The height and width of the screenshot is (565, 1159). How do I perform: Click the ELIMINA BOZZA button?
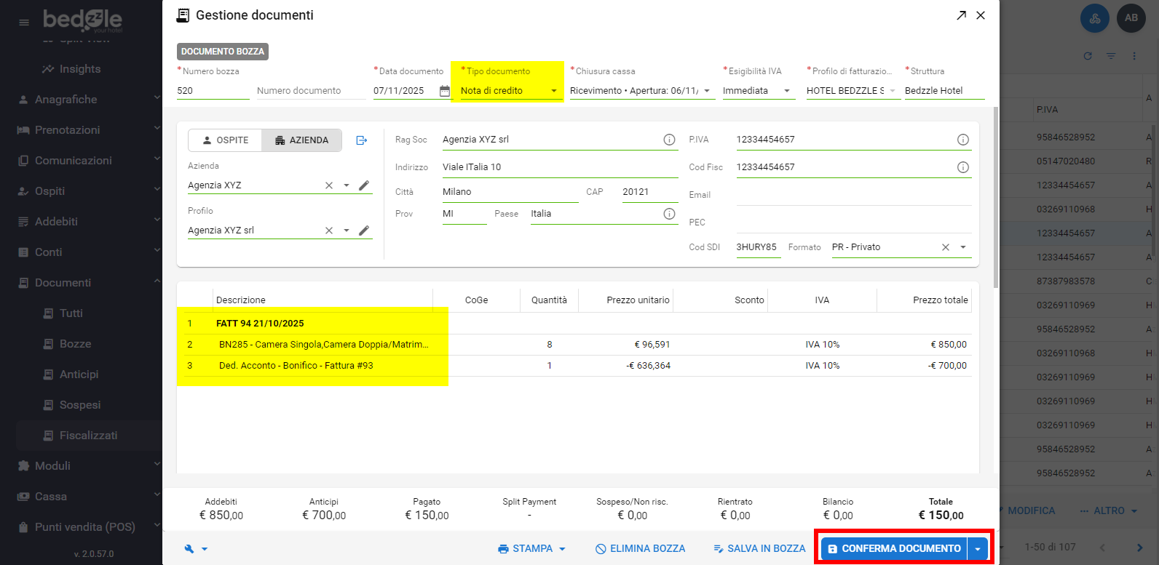point(640,549)
